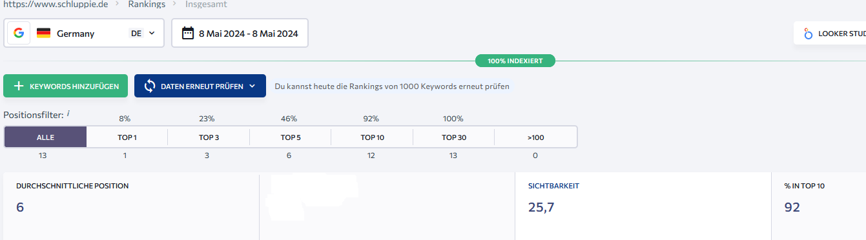Open the 8 Mai 2024 date range picker
This screenshot has width=866, height=240.
click(x=240, y=33)
